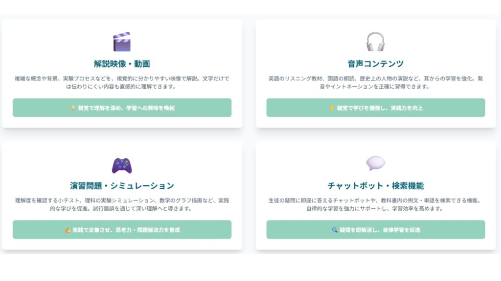Click the 実践で定着させ green banner
The width and height of the screenshot is (501, 281).
point(122,229)
